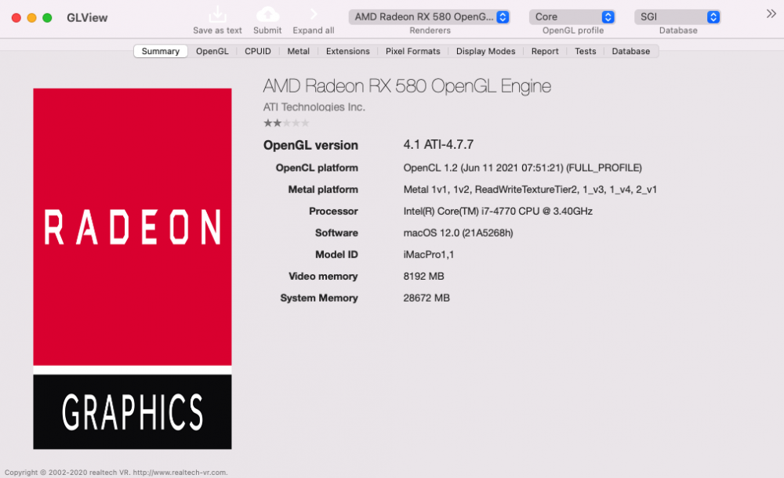Open the Database dropdown set to SGI
Image resolution: width=784 pixels, height=478 pixels.
677,17
